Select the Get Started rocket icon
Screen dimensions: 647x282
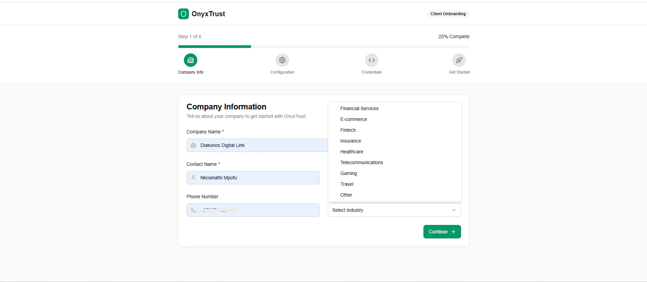coord(459,60)
